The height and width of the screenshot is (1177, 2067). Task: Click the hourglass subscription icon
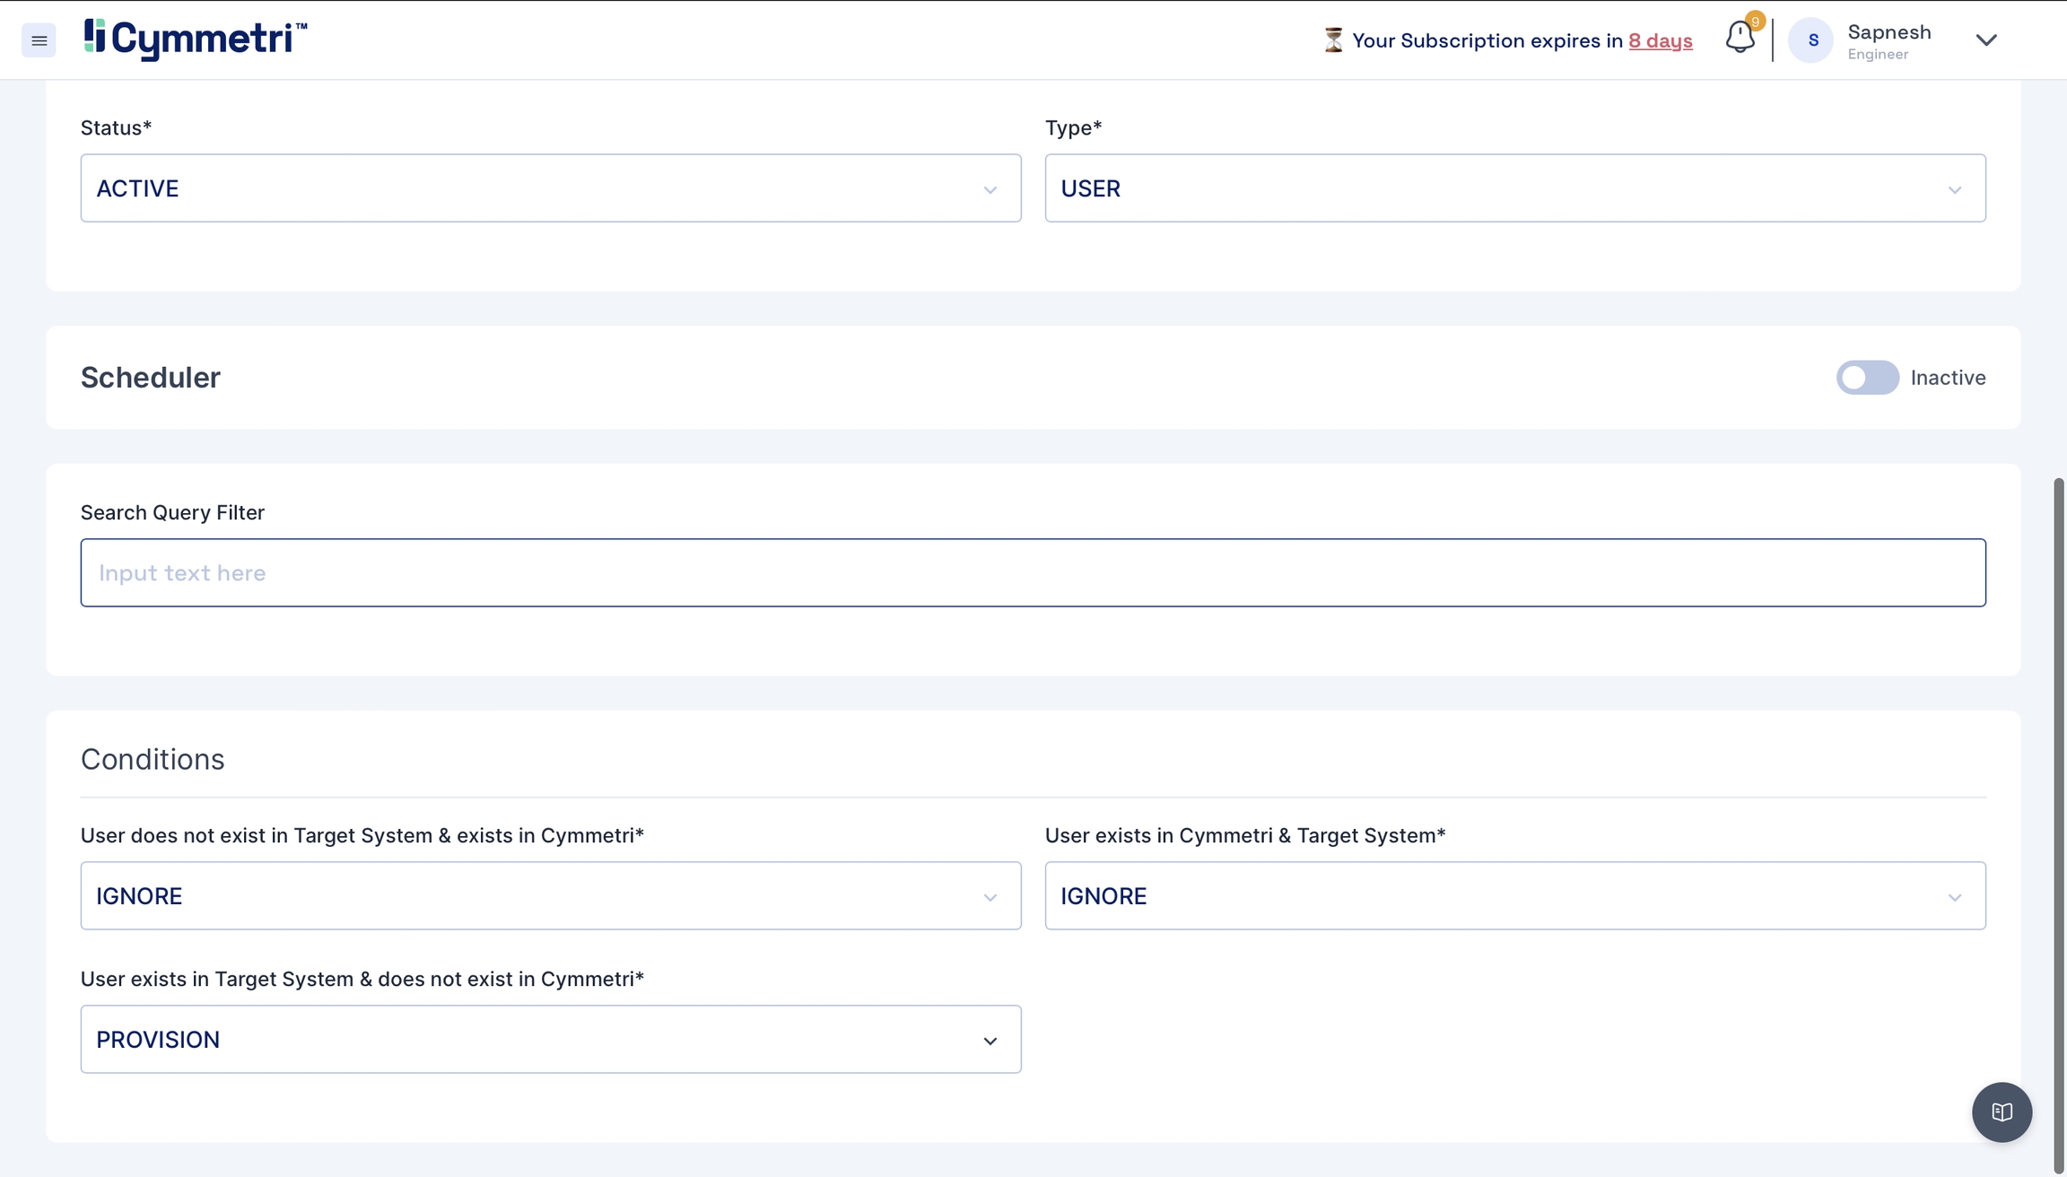point(1333,40)
